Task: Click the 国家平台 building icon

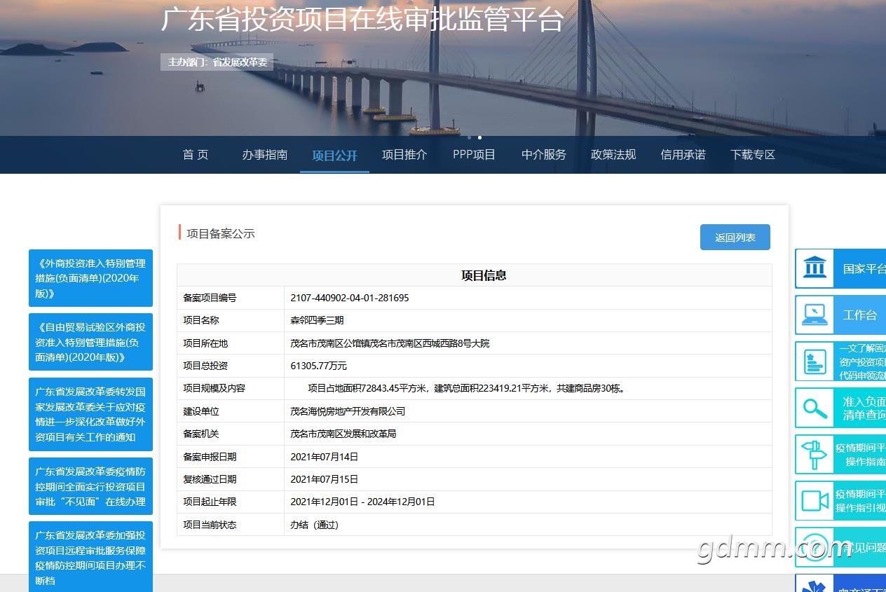Action: pos(815,268)
